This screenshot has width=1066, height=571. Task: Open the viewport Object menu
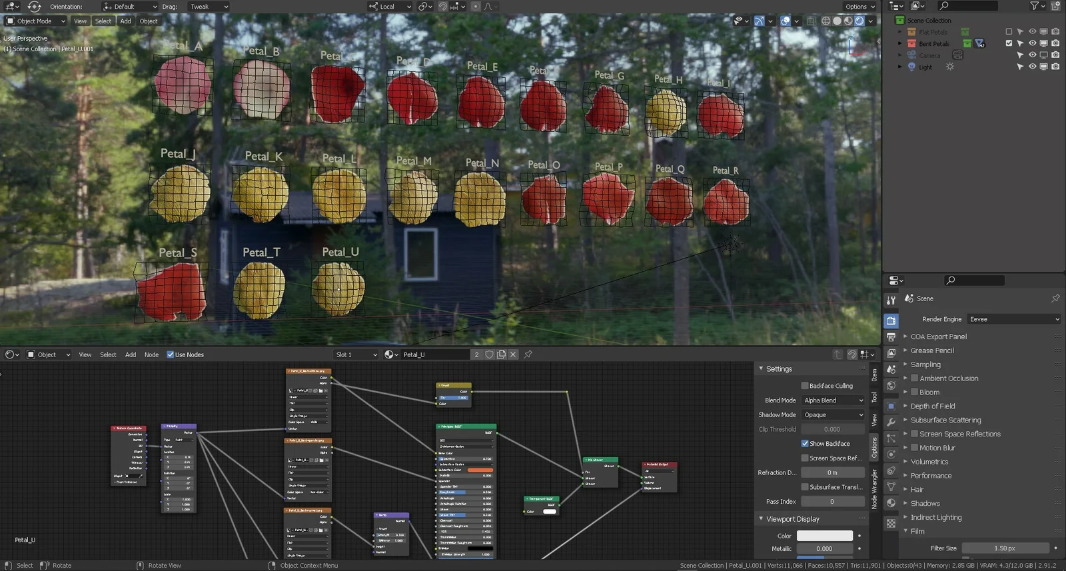(149, 21)
